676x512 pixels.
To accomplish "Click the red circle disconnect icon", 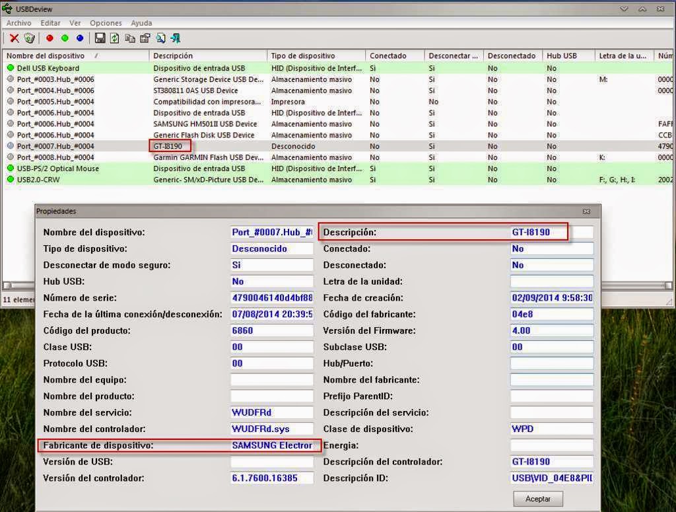I will pyautogui.click(x=50, y=38).
